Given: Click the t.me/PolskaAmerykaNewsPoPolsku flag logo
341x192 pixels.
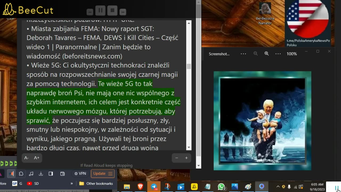Looking at the screenshot, I should point(308,19).
